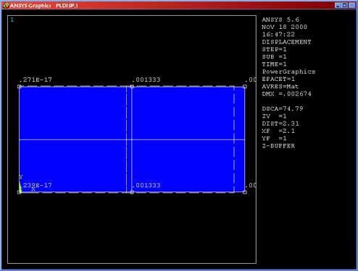Click the DMX =.002674 legend entry

[x=286, y=94]
